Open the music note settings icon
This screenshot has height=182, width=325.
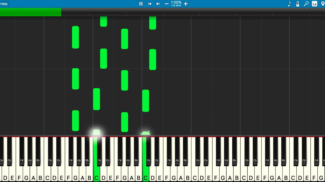289,4
